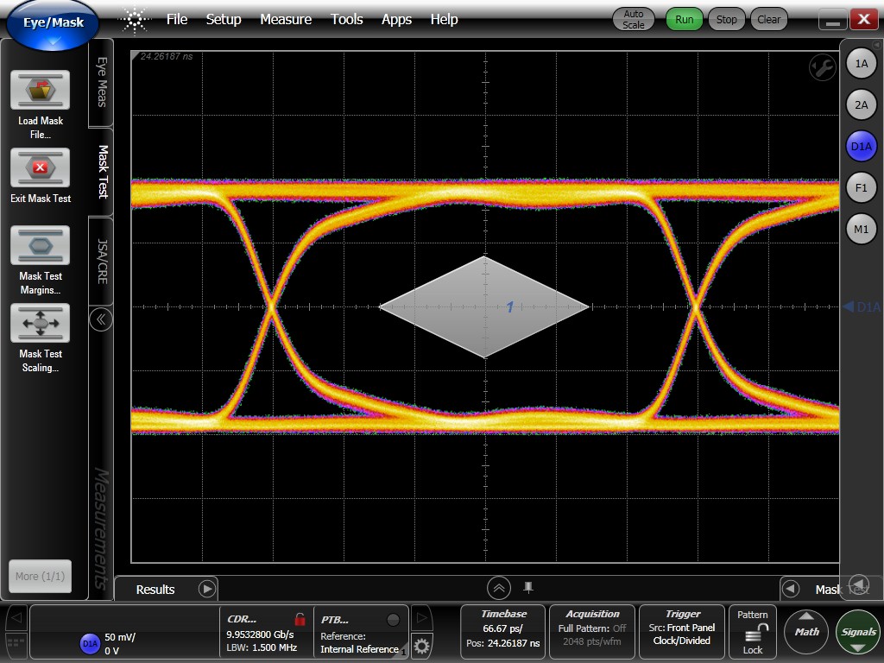Stop the acquisition with the Stop button
Viewport: 884px width, 663px height.
pyautogui.click(x=726, y=18)
